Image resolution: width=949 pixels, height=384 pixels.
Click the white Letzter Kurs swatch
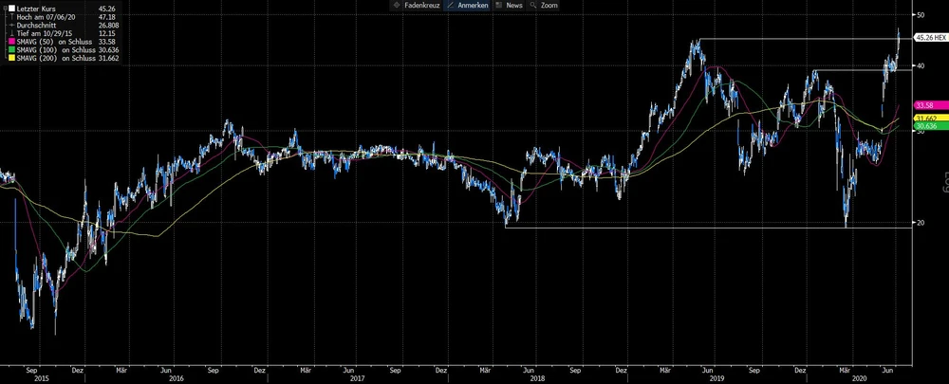(x=10, y=8)
